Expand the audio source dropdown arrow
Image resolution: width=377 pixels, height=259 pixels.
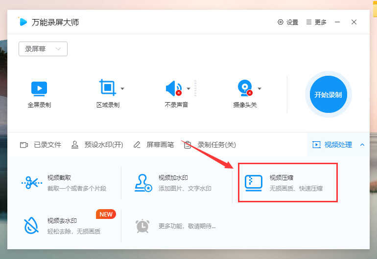188,88
